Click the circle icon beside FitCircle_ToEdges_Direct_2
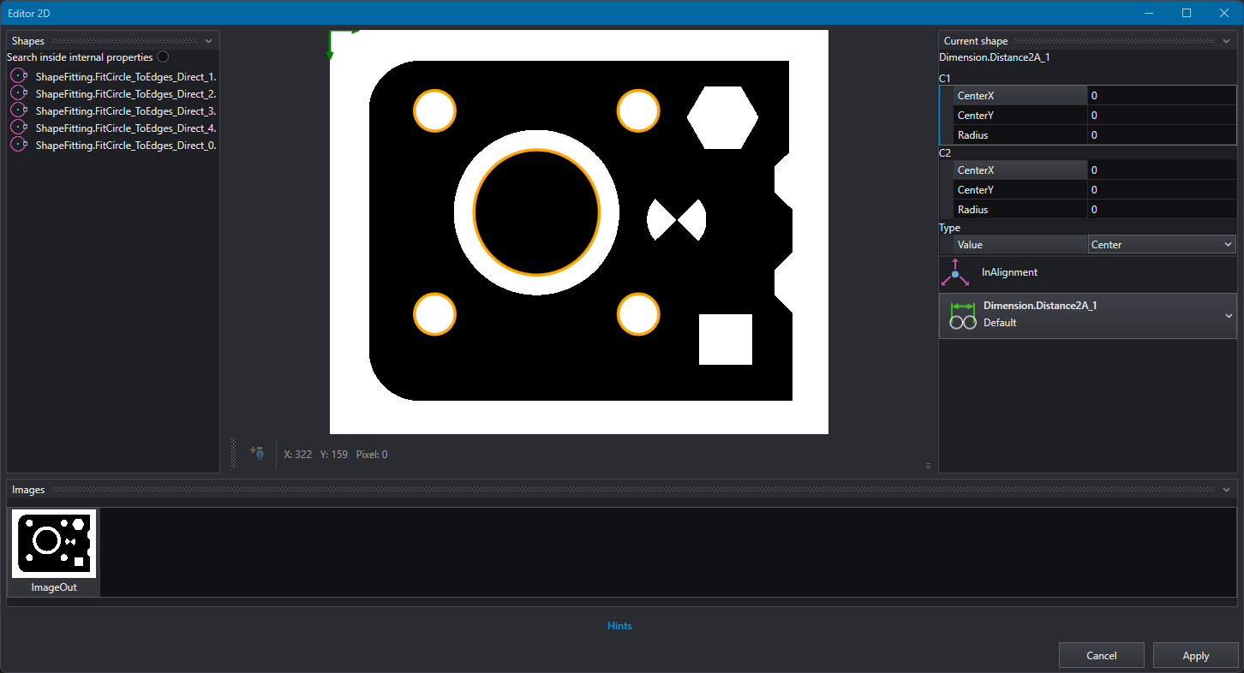 tap(19, 93)
